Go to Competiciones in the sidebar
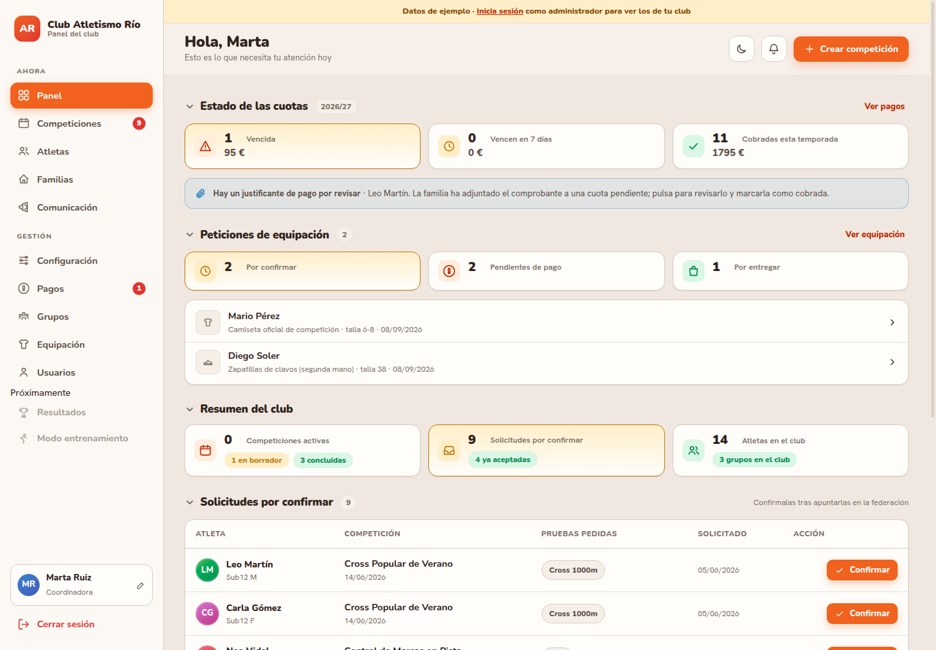 point(81,123)
